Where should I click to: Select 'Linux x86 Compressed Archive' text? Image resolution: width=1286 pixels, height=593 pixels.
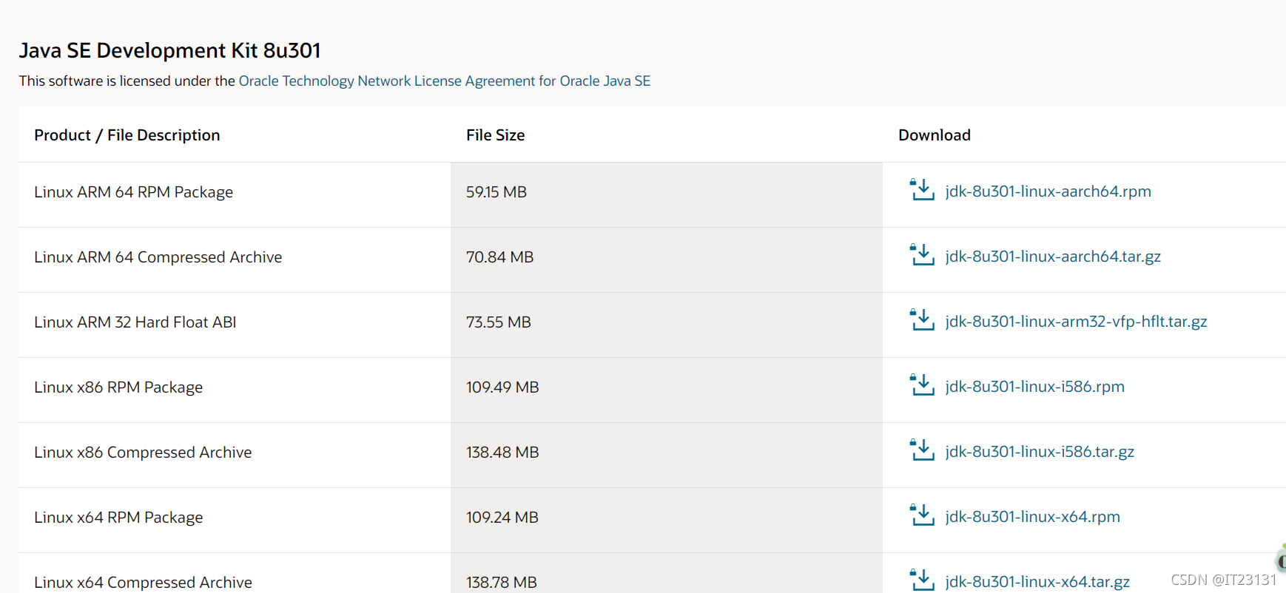[x=143, y=453]
